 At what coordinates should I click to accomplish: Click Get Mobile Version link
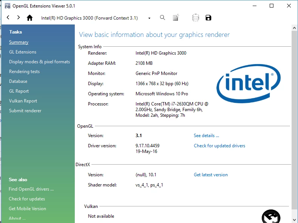pyautogui.click(x=27, y=209)
